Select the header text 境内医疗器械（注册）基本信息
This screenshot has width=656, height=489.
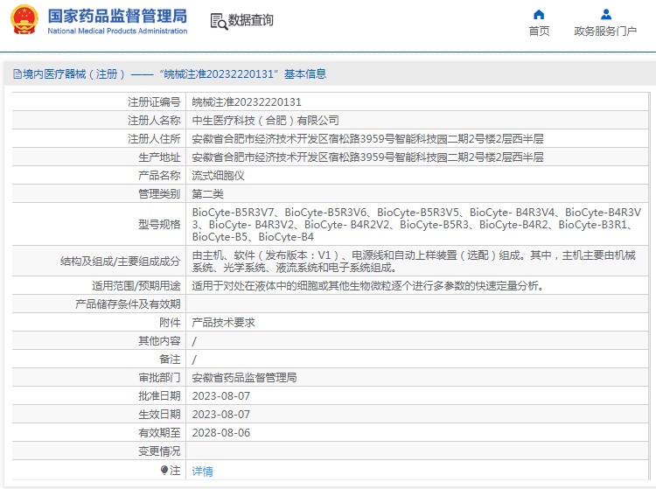pyautogui.click(x=170, y=74)
